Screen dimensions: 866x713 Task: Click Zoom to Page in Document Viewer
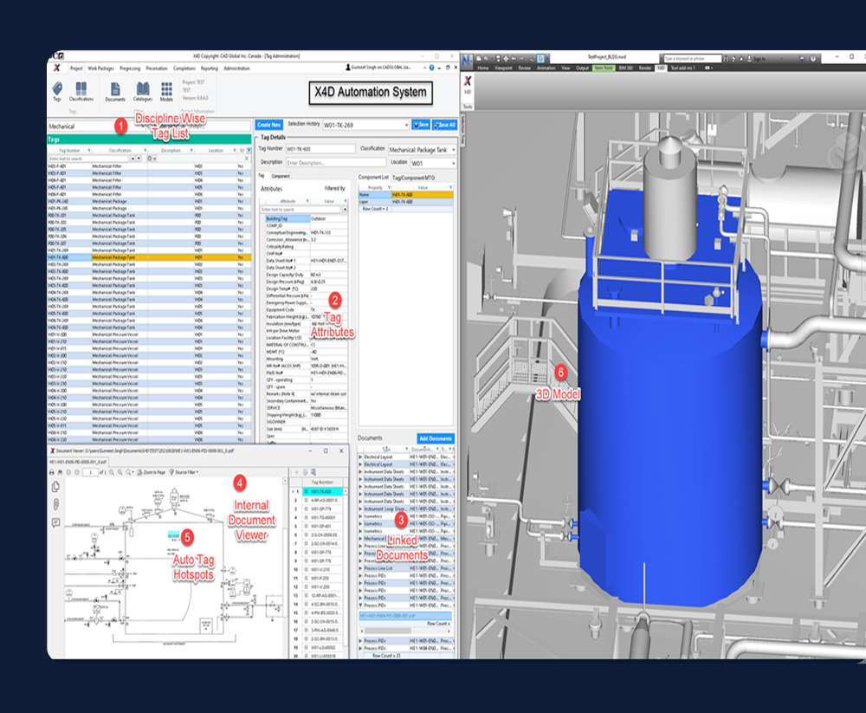(152, 472)
